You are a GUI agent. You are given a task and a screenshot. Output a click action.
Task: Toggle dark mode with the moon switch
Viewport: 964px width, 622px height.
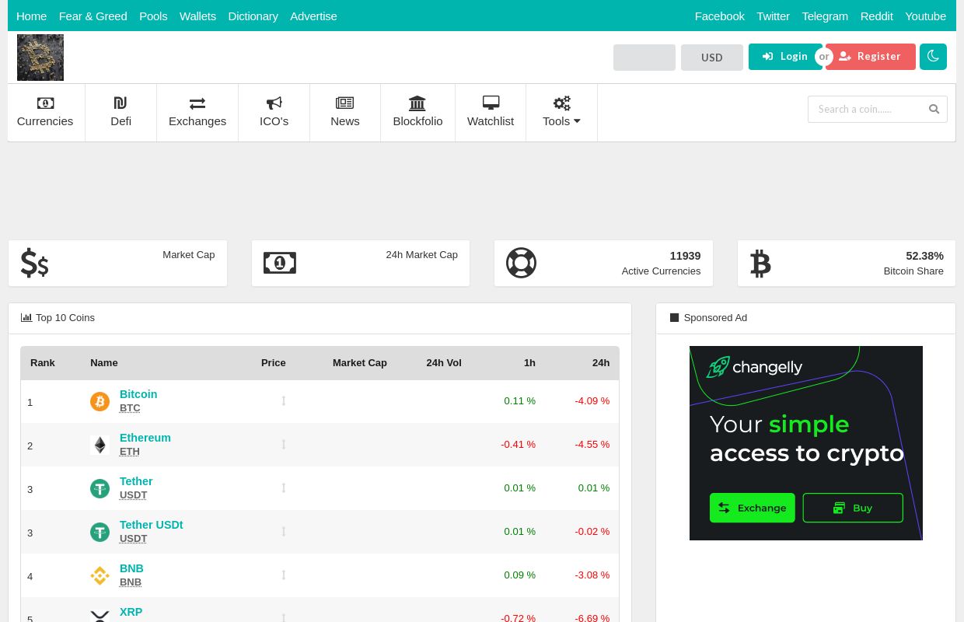point(933,56)
